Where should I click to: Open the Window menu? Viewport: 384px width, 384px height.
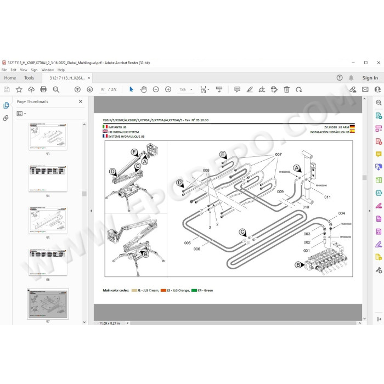click(48, 70)
